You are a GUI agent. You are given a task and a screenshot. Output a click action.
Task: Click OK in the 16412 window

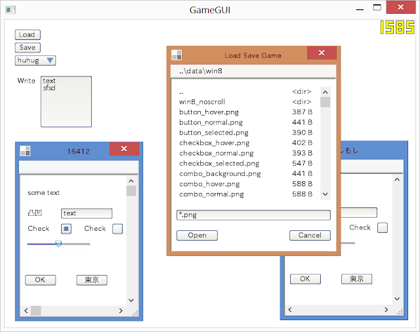pos(41,280)
